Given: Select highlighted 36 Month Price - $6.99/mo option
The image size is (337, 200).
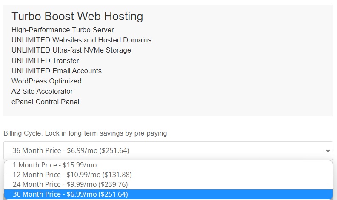Looking at the screenshot, I should tap(168, 194).
